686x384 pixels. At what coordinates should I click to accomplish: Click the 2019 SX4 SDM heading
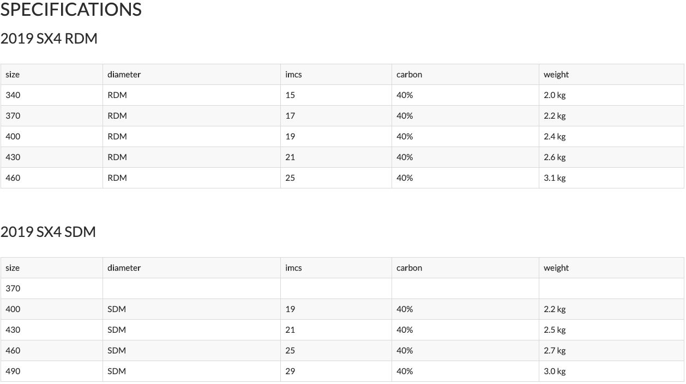tap(48, 232)
